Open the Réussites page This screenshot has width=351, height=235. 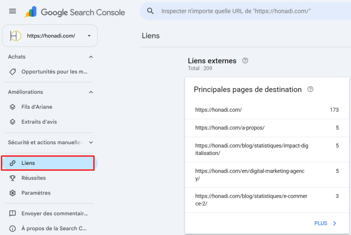pos(50,178)
